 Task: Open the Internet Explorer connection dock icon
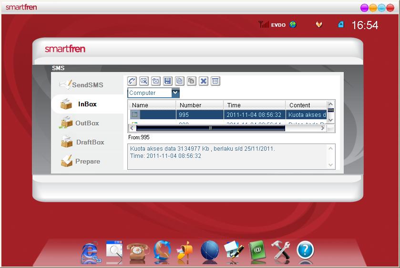point(90,252)
